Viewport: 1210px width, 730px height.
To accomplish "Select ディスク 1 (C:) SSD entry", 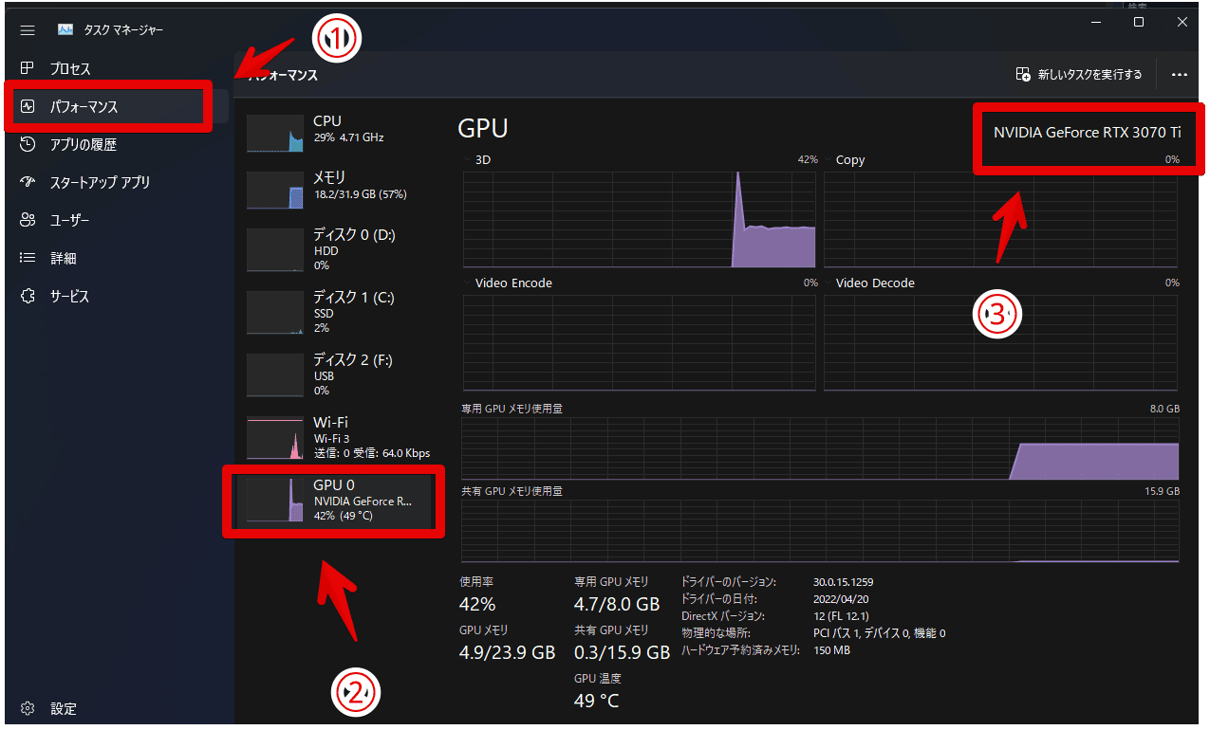I will click(x=338, y=313).
